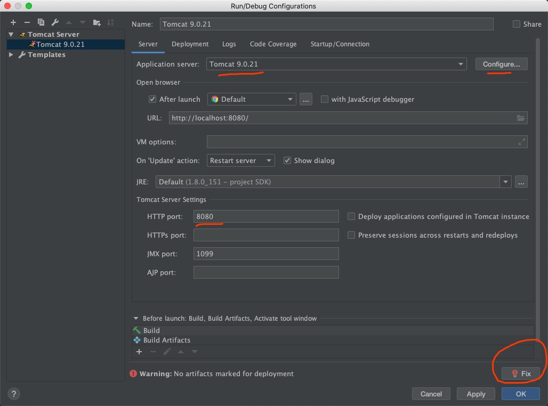
Task: Edit before launch task pencil icon
Action: [x=167, y=352]
